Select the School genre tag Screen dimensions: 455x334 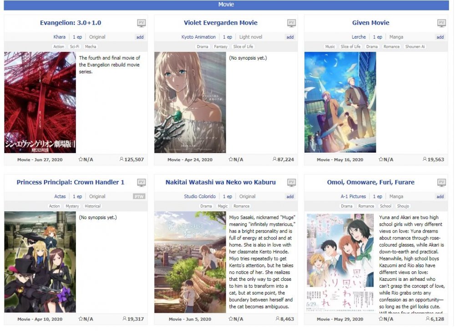[x=386, y=206]
